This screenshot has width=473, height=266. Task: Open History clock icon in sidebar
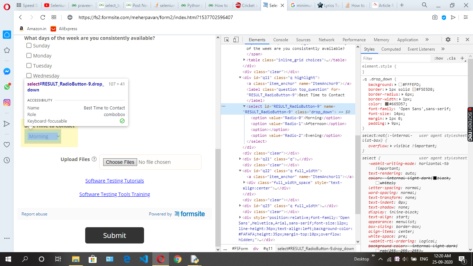7,160
